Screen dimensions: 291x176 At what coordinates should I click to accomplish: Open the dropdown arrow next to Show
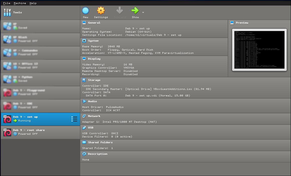(143, 13)
